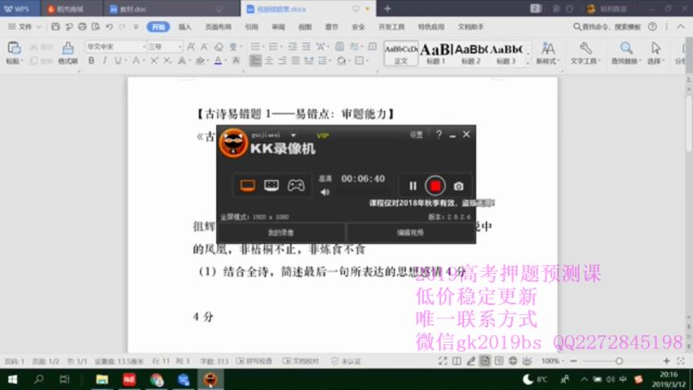Undo the last action
This screenshot has width=693, height=390.
pos(108,27)
